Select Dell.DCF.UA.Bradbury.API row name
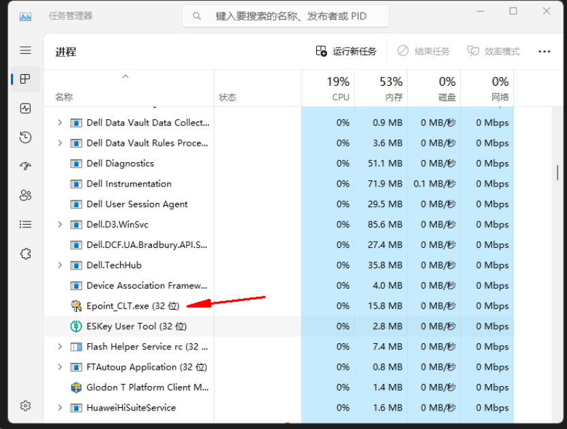 point(147,245)
